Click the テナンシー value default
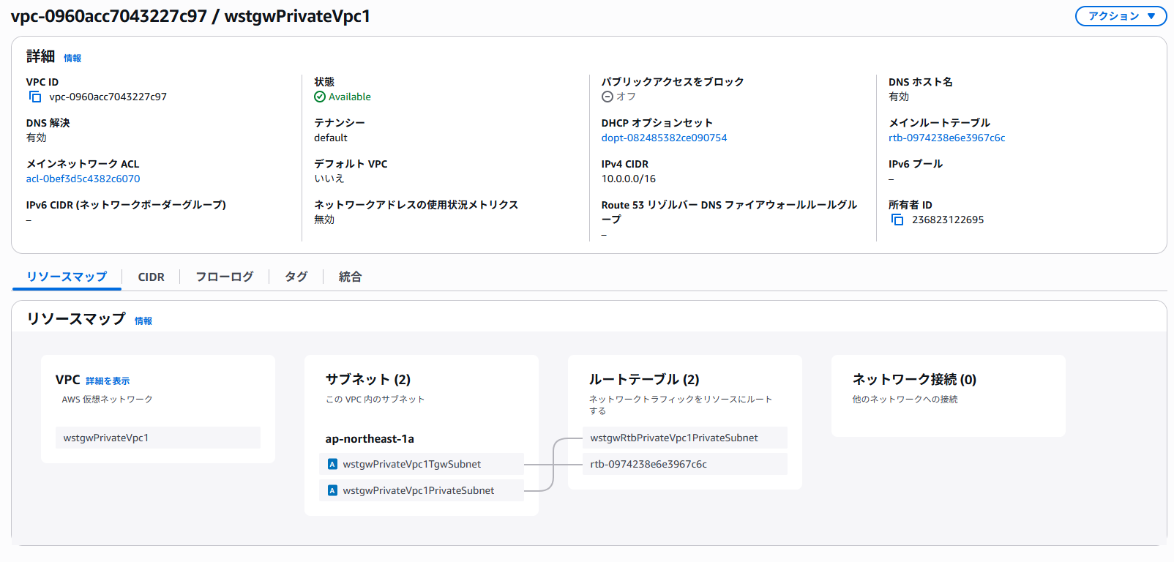The width and height of the screenshot is (1174, 562). (331, 138)
